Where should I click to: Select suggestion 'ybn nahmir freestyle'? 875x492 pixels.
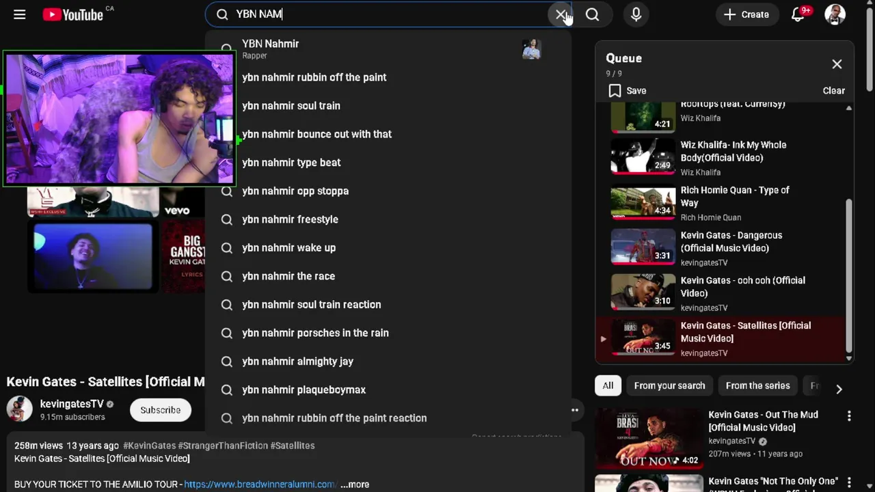(388, 219)
